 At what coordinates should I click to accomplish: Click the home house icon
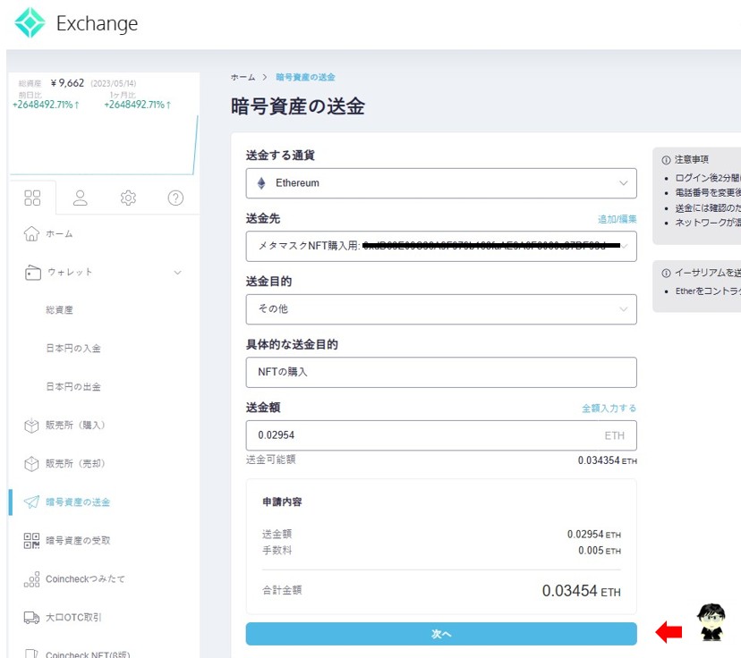click(31, 233)
